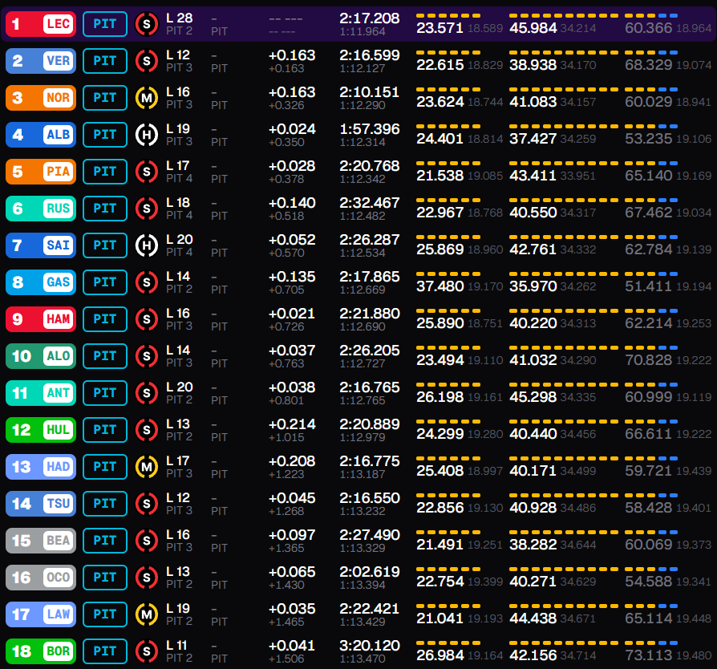717x669 pixels.
Task: Click ANT's soft tyre compound icon
Action: [146, 393]
